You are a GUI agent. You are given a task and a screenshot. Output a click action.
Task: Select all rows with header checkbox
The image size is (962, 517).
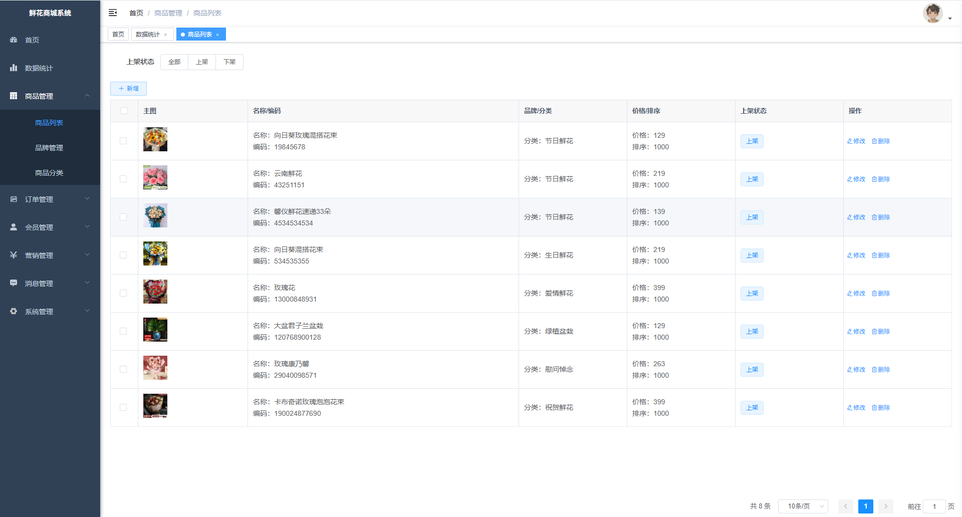point(124,111)
